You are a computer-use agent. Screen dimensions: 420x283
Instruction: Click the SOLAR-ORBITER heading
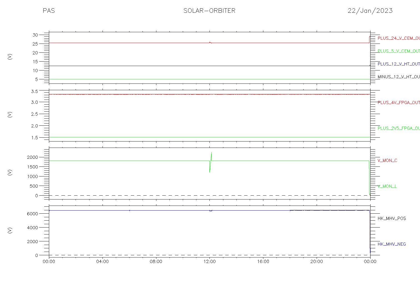[x=209, y=11]
